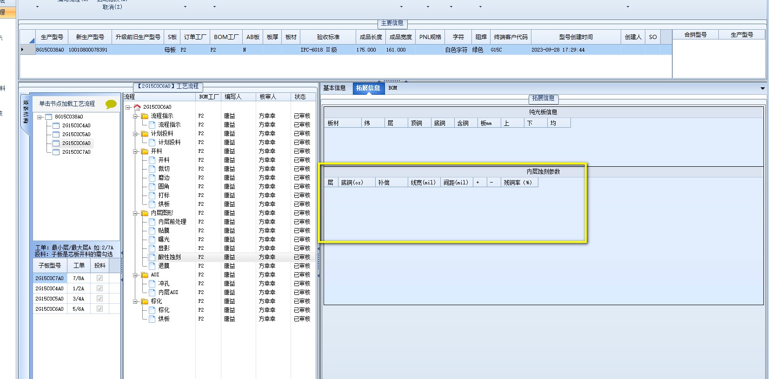Click the 7/8A work order cell
Viewport: 769px width, 379px height.
coord(79,278)
